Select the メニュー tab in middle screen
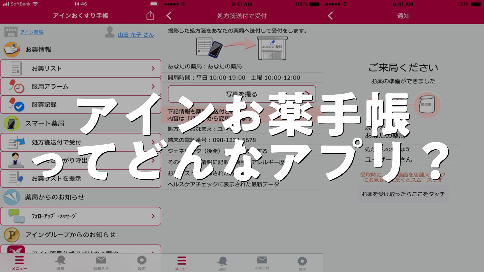The image size is (484, 272). coord(181,263)
